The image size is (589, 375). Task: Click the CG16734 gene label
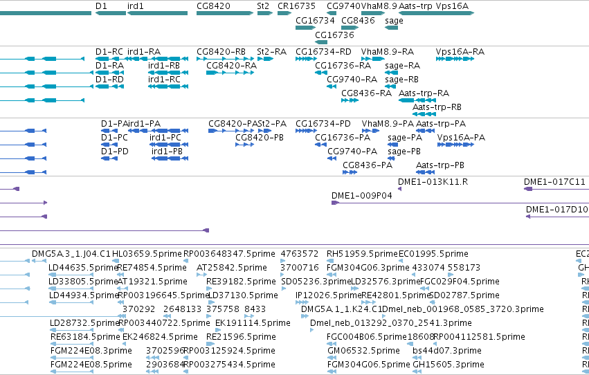click(315, 20)
